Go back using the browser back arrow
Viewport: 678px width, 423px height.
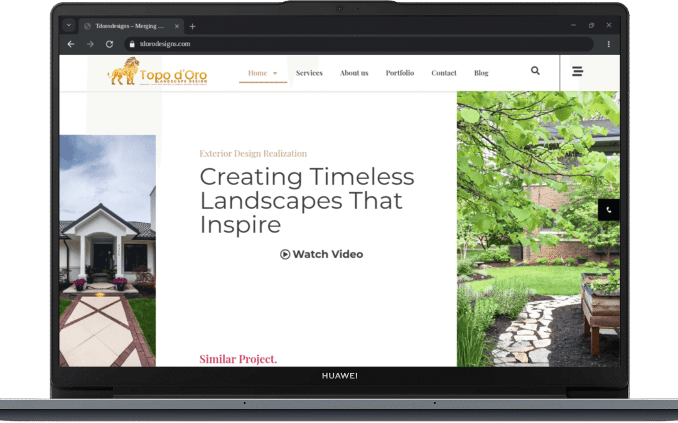71,44
